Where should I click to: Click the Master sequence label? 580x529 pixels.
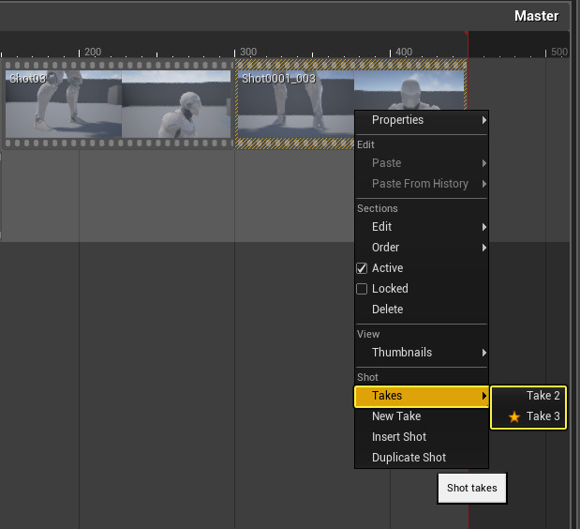536,16
